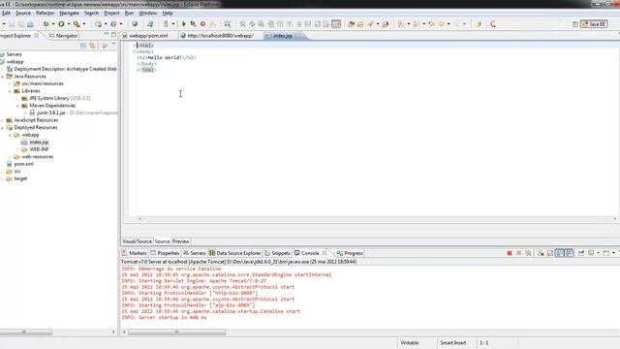Open the Window menu
Viewport: 620px width, 349px height.
click(x=148, y=13)
